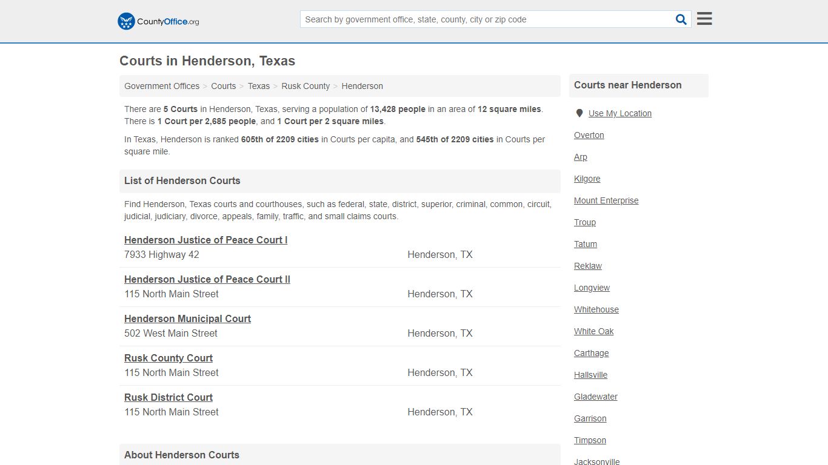This screenshot has height=465, width=828.
Task: Click the 13,428 people population figure
Action: 398,110
